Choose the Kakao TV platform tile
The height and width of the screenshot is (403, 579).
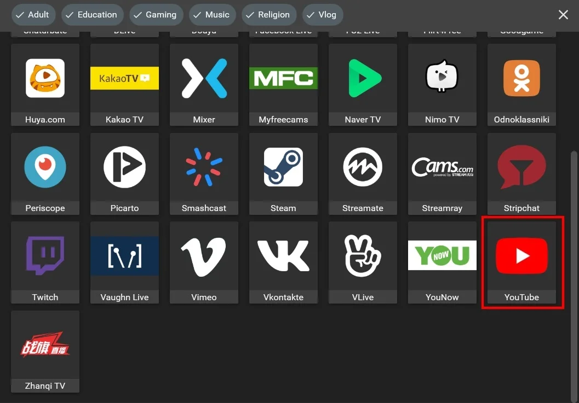[124, 85]
